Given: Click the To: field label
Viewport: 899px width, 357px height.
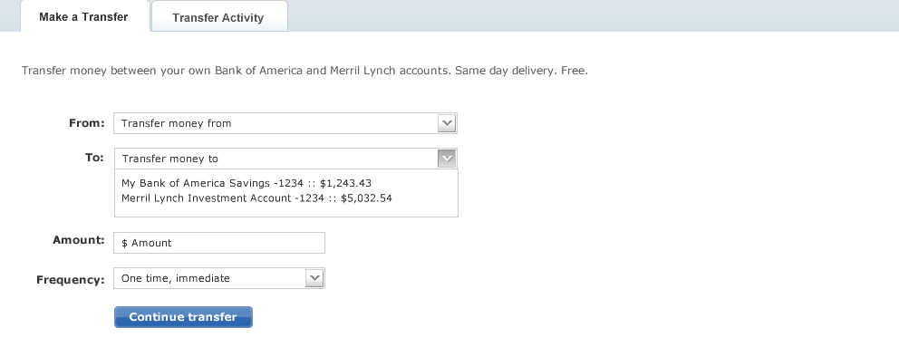Looking at the screenshot, I should point(94,158).
